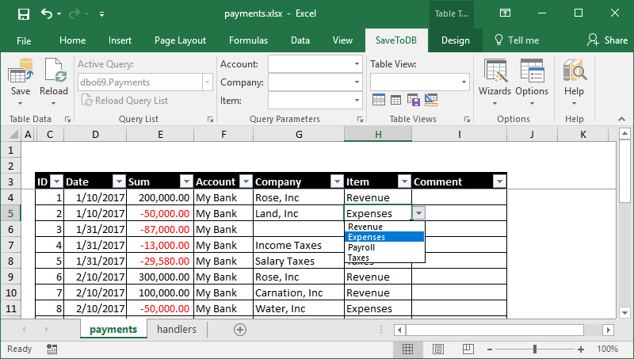Open the Item column filter
This screenshot has height=359, width=634.
coord(404,181)
